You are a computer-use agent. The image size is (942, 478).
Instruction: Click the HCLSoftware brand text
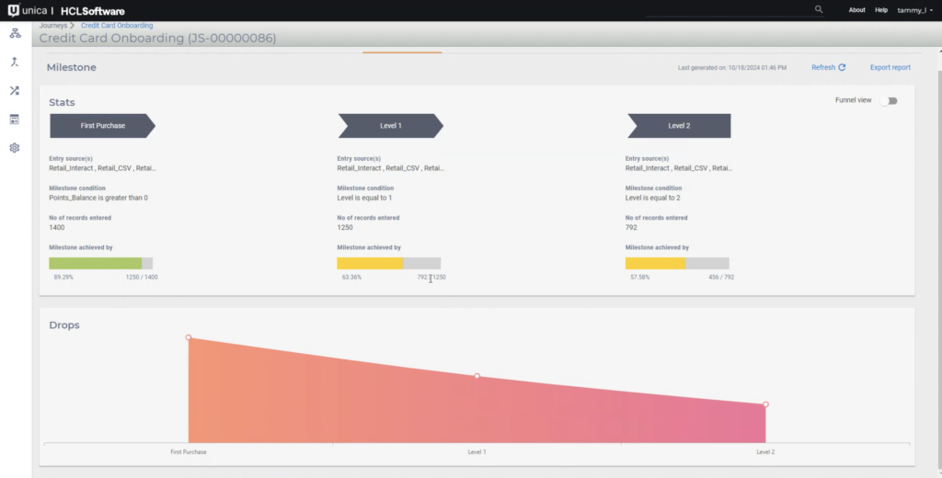click(x=93, y=11)
